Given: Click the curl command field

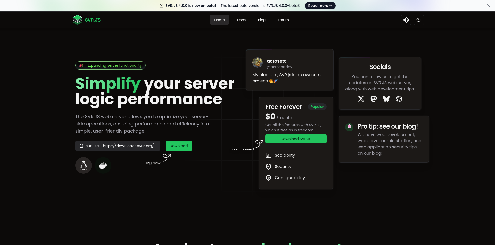Looking at the screenshot, I should coord(118,146).
